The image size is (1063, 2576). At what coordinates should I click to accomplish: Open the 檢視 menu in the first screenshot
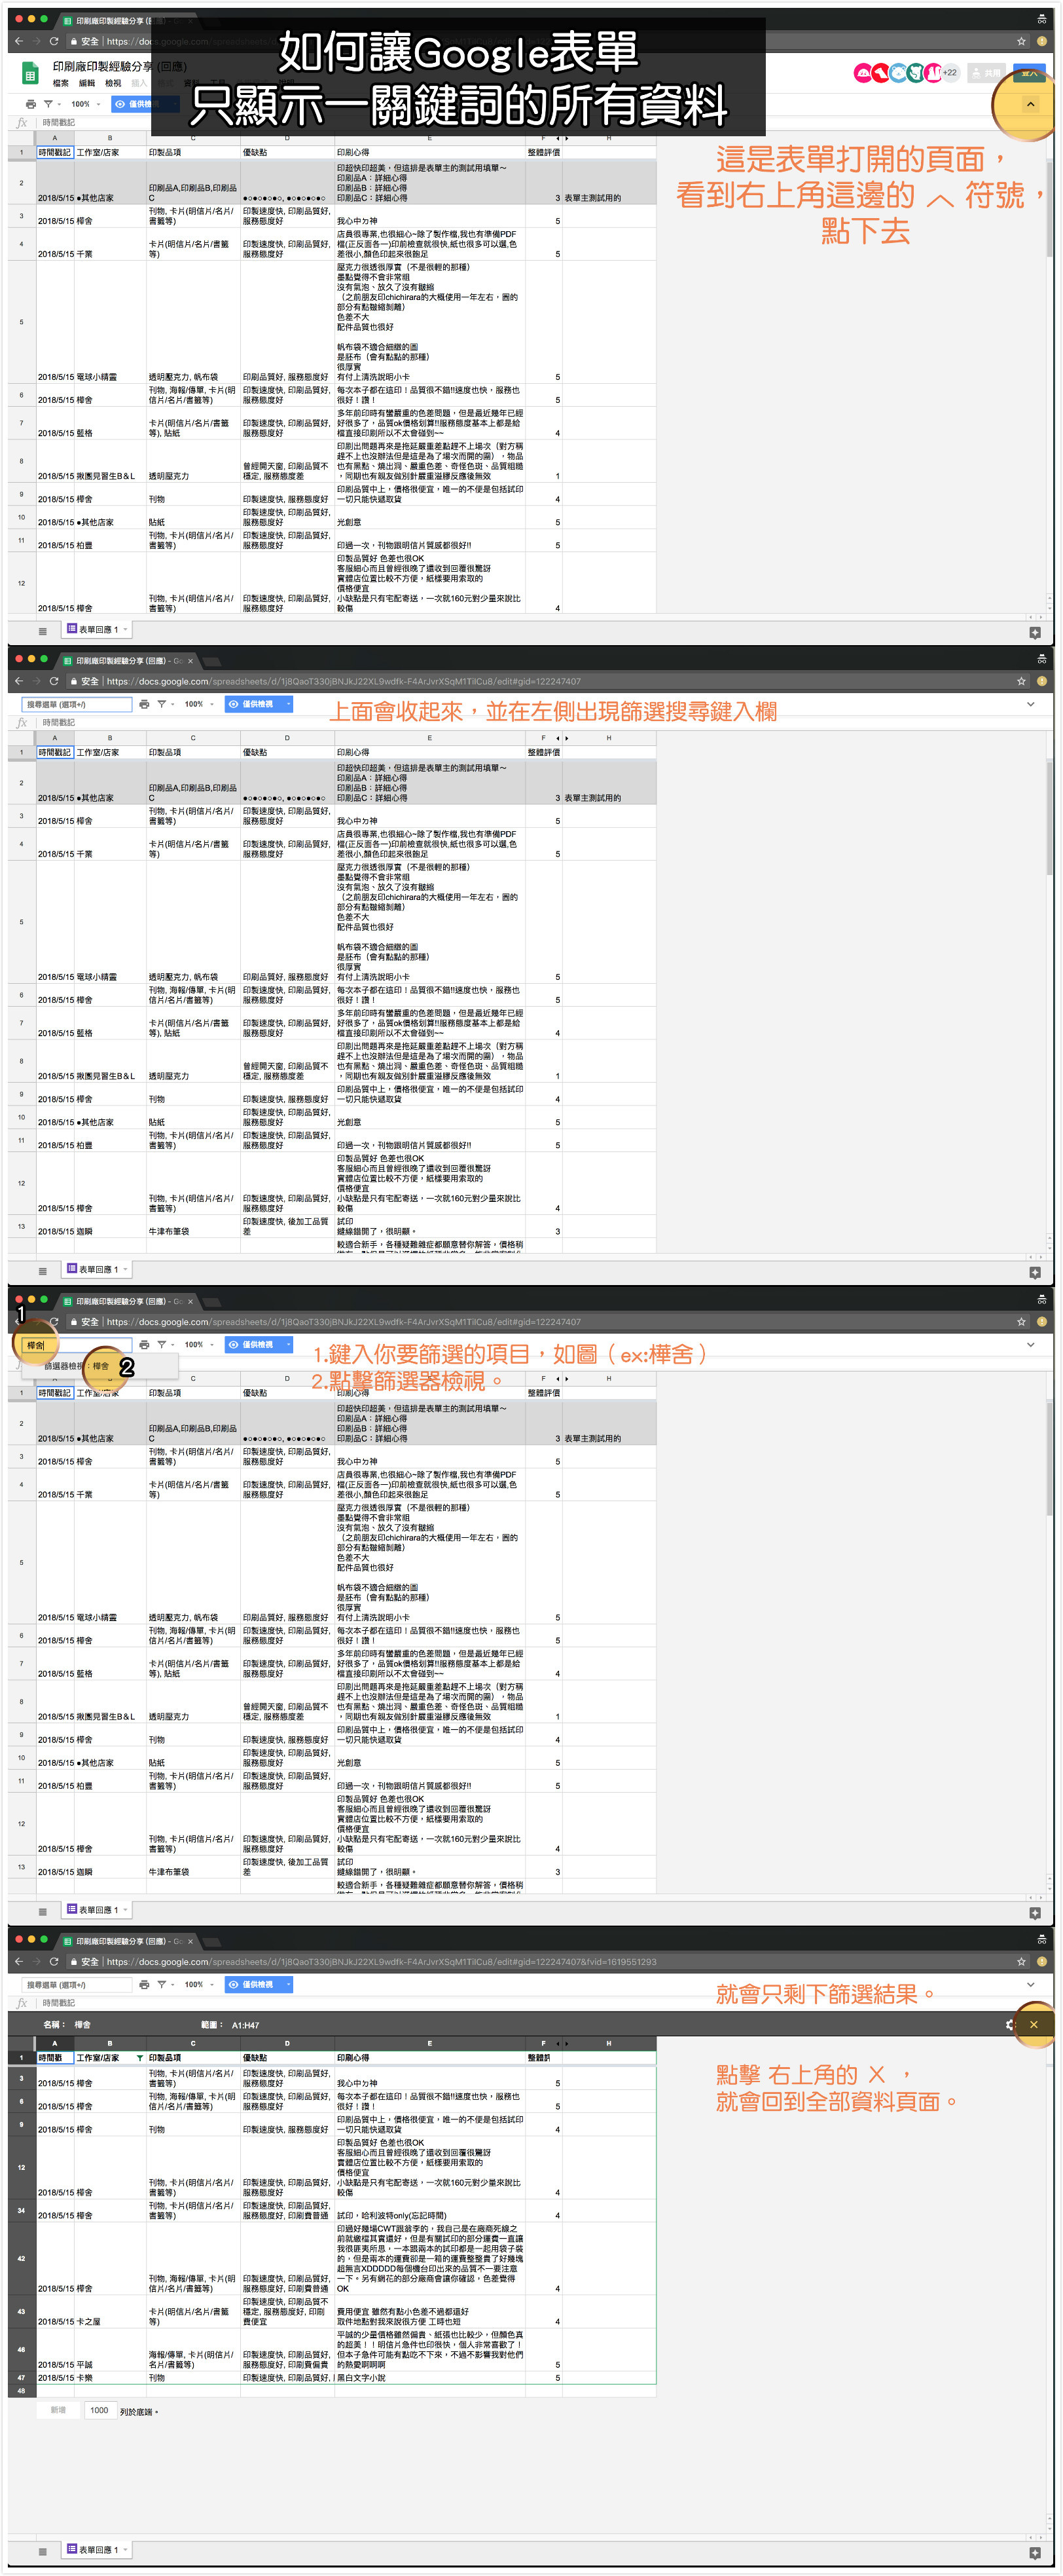click(x=113, y=83)
